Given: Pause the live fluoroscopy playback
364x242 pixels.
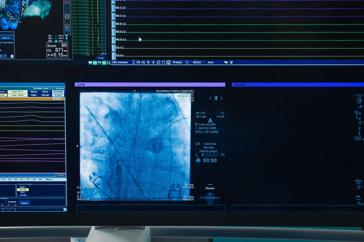Looking at the screenshot, I should (x=216, y=98).
